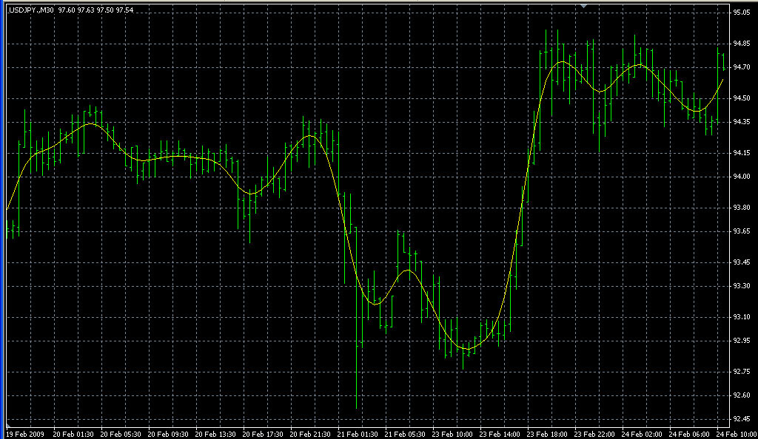Viewport: 758px width, 439px height.
Task: Select the 21 Feb 05:30 time marker
Action: click(404, 434)
